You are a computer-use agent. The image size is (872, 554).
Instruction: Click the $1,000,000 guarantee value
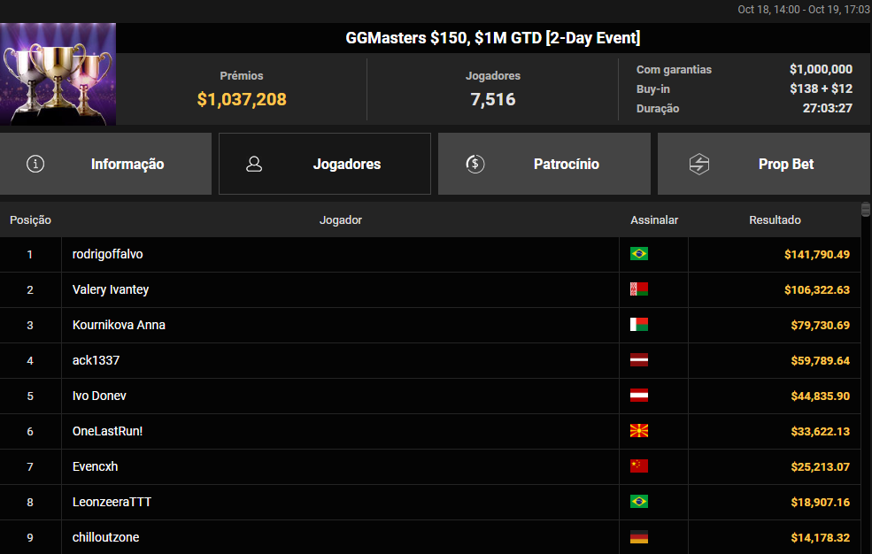pos(821,69)
